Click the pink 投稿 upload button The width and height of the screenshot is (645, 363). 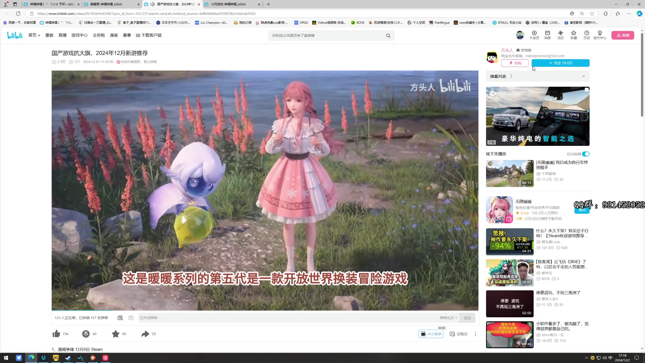point(623,35)
